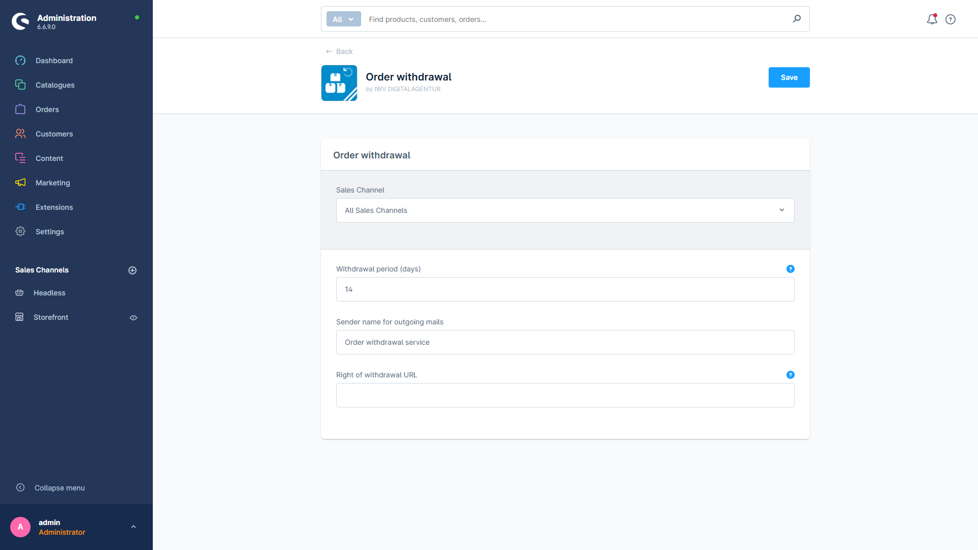Click the Withdrawal period help tooltip icon

(790, 269)
